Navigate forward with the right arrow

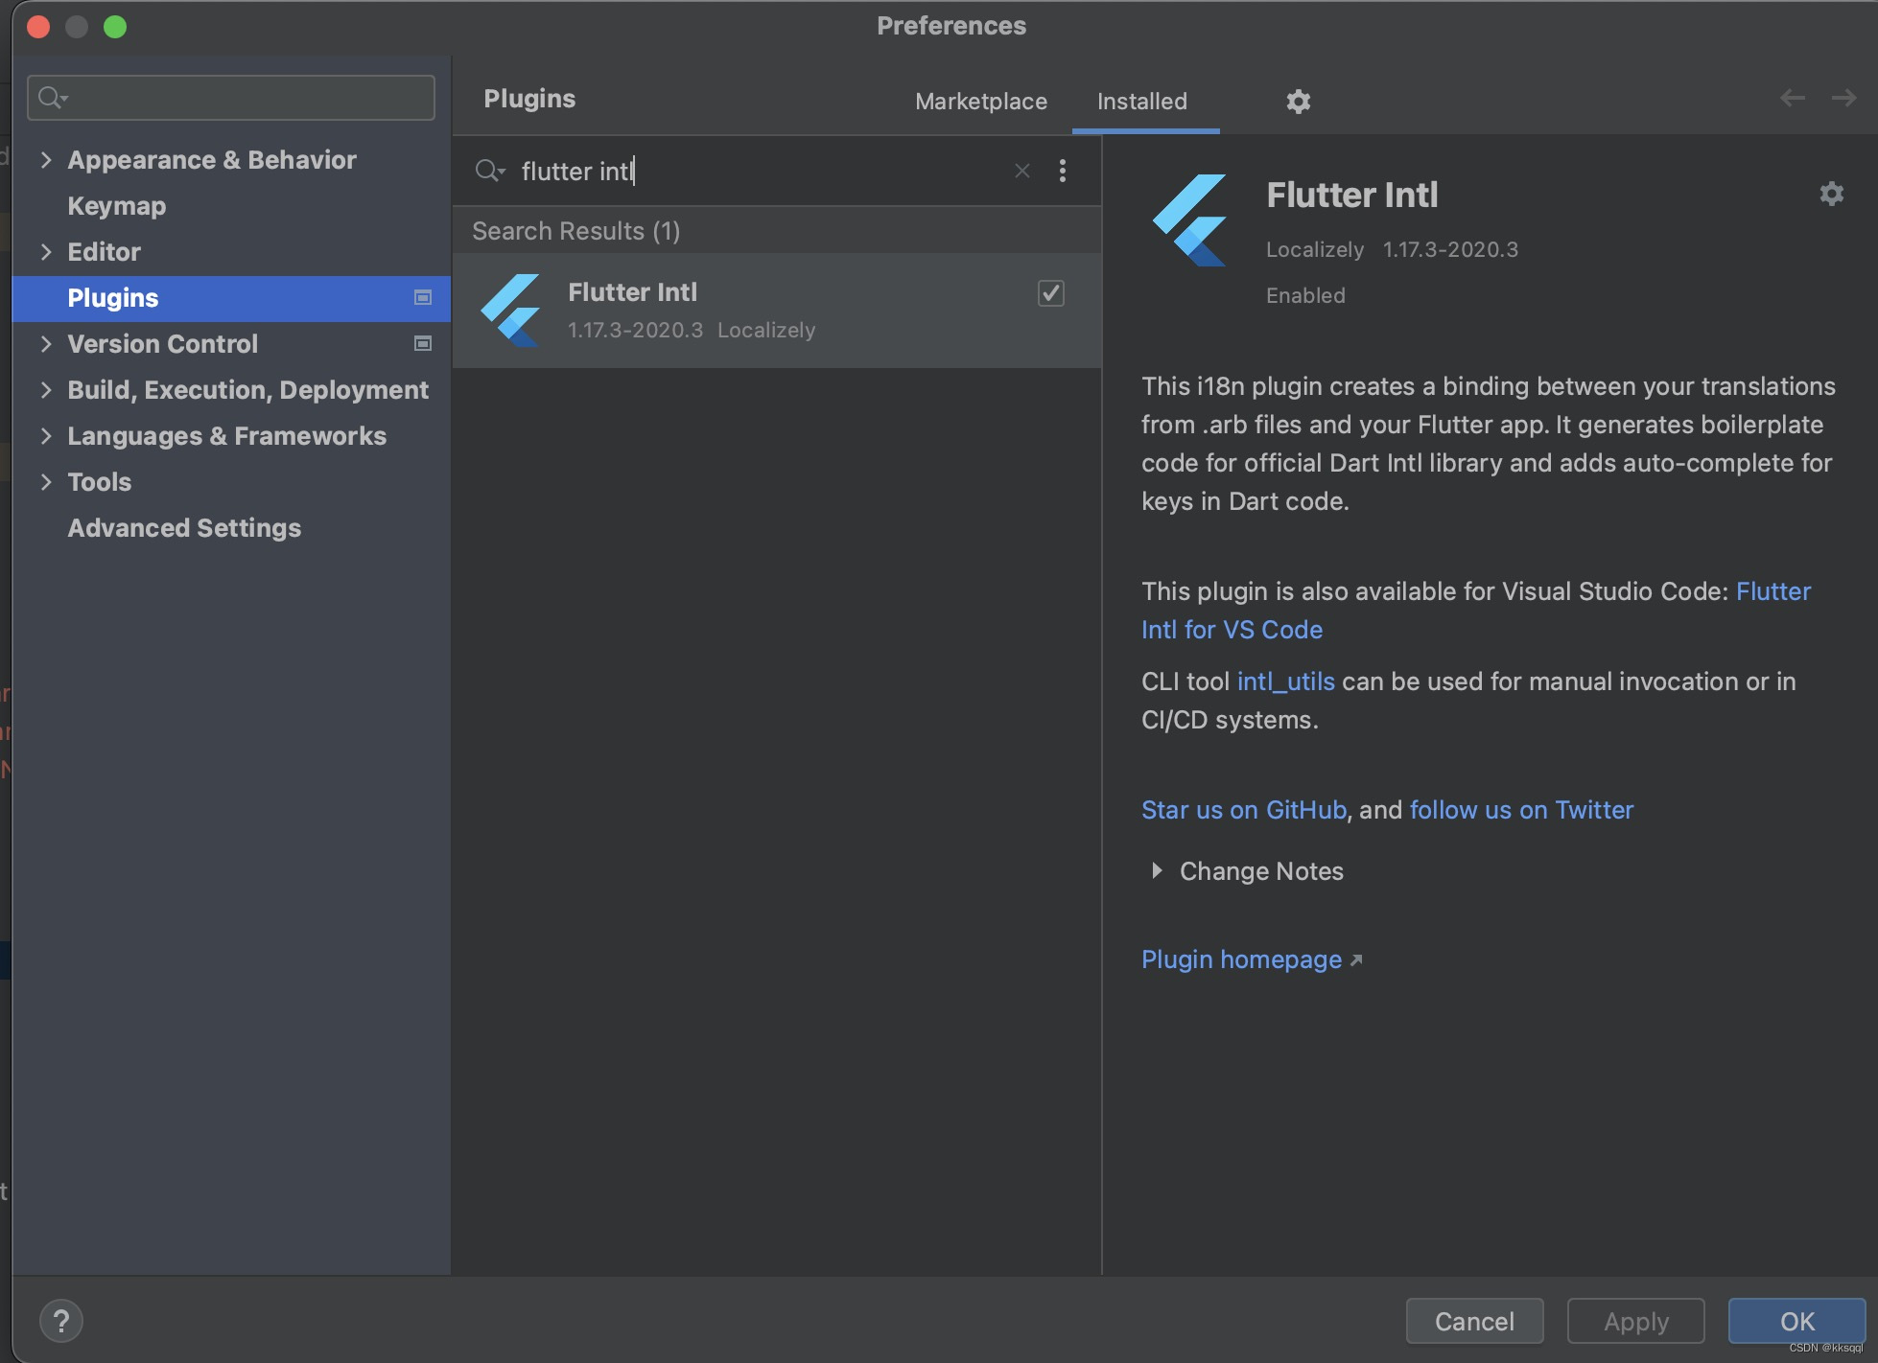pos(1843,98)
